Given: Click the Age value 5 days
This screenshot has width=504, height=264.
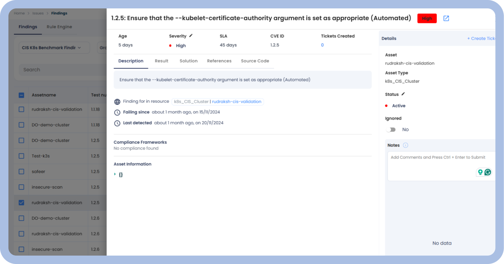Looking at the screenshot, I should pyautogui.click(x=125, y=45).
